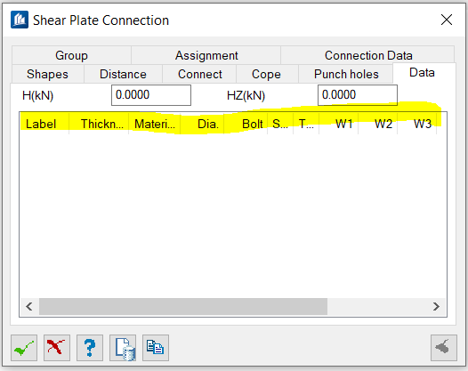Image resolution: width=468 pixels, height=371 pixels.
Task: Select the Connection Data tab
Action: (368, 55)
